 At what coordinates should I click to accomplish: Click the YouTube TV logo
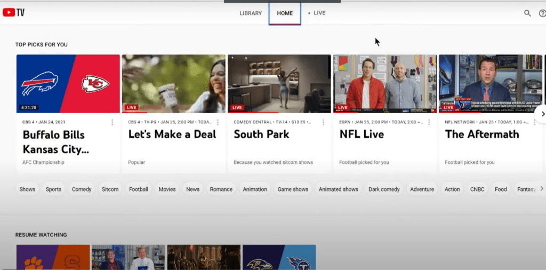(x=13, y=13)
